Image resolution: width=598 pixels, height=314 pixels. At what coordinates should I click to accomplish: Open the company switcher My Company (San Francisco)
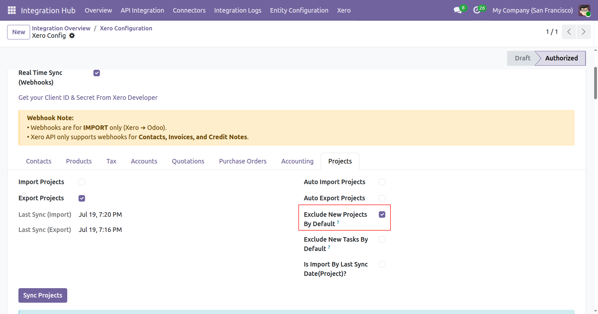click(x=533, y=10)
